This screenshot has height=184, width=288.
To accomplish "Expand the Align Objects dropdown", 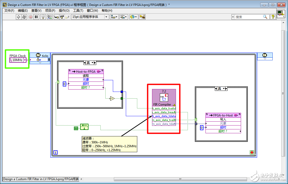I will tap(114, 17).
